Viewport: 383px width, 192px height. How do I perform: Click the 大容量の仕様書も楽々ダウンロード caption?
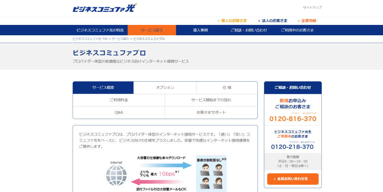click(x=161, y=158)
